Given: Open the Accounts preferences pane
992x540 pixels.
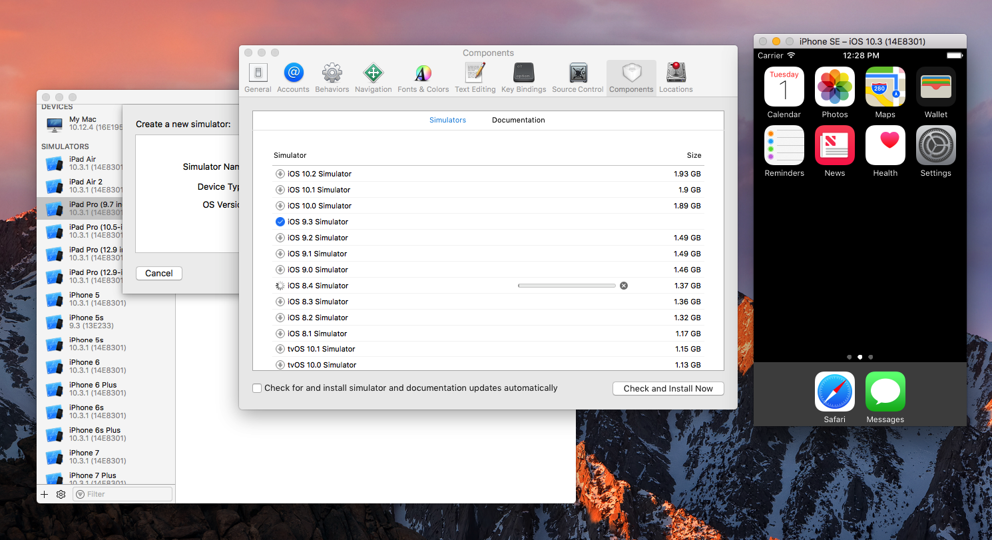Looking at the screenshot, I should (293, 78).
